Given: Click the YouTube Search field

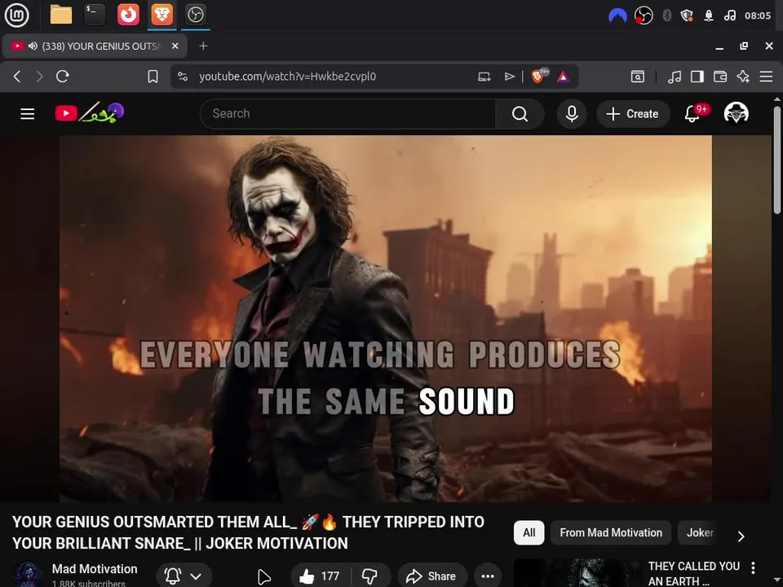Looking at the screenshot, I should coord(347,114).
